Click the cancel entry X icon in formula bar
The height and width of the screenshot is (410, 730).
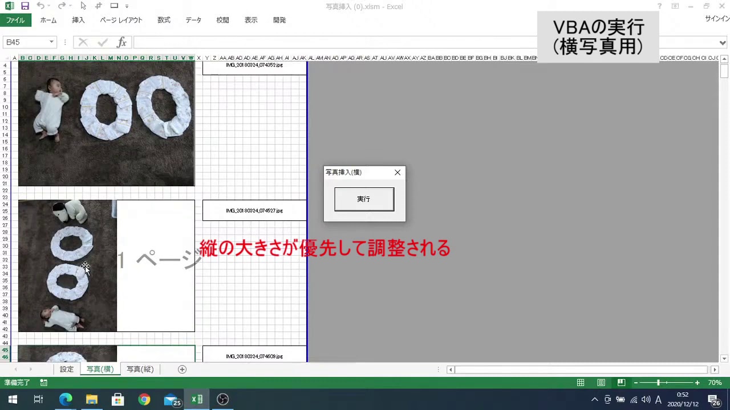tap(83, 42)
